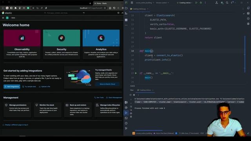Screen dimensions: 251x141
Task: Click the editor vertical scrollbar marker
Action: tap(245, 54)
